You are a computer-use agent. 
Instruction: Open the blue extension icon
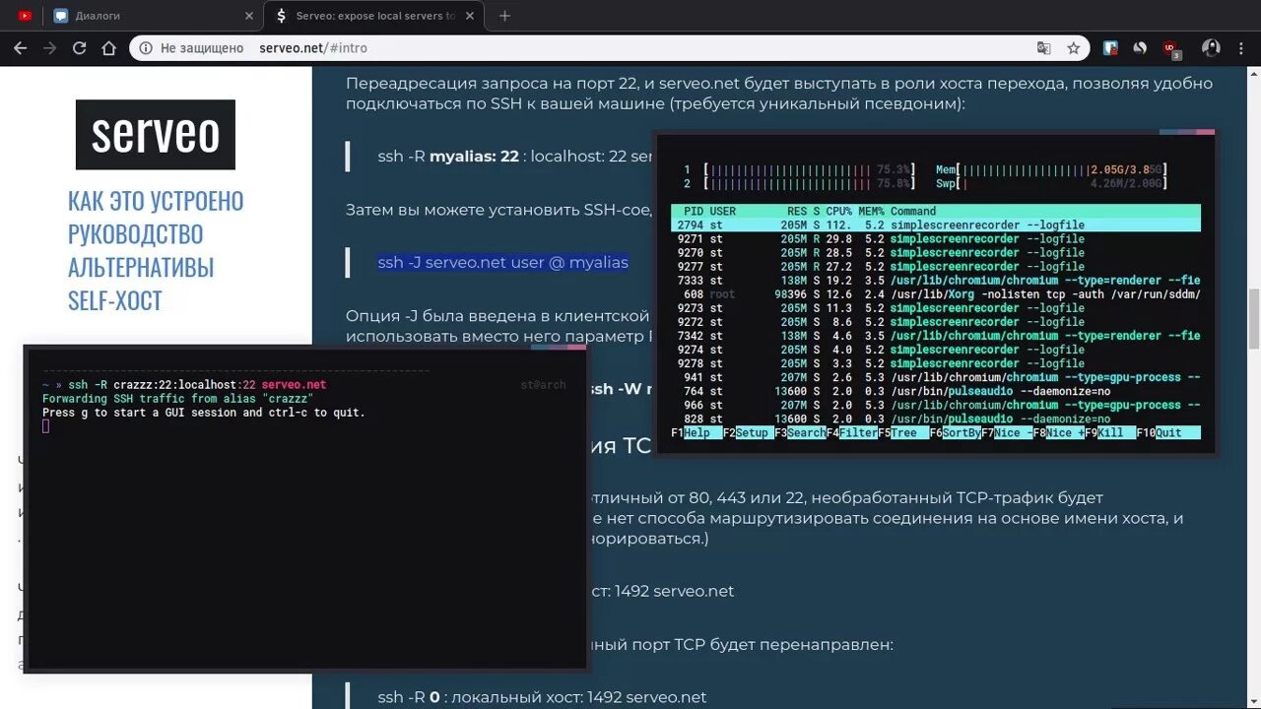click(1110, 47)
